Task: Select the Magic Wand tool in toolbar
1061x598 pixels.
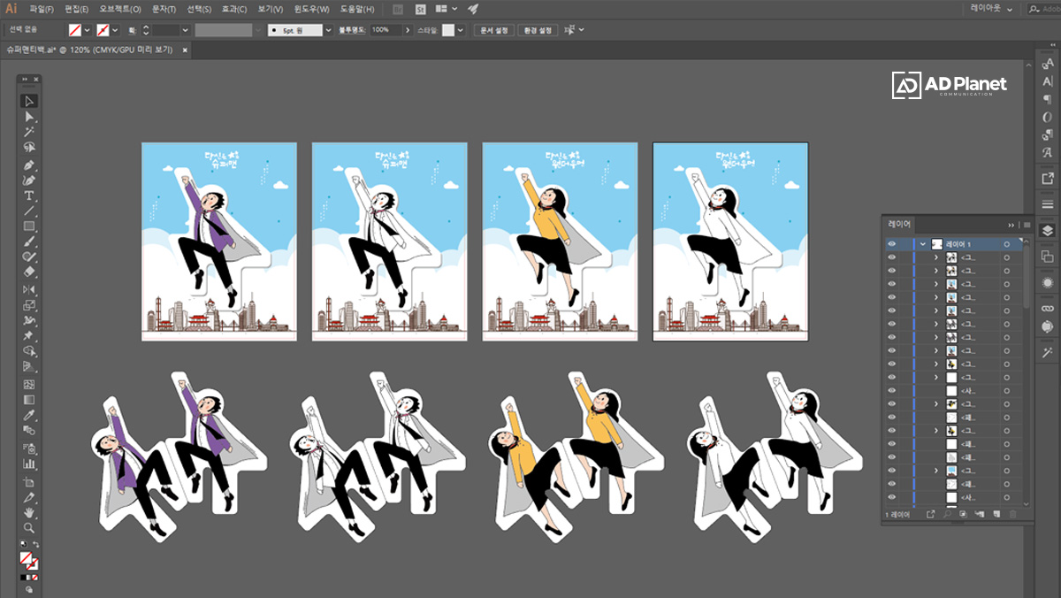Action: click(x=29, y=133)
